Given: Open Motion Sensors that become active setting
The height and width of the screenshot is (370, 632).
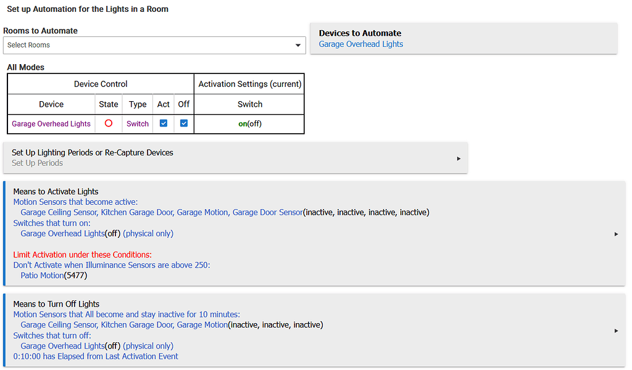Looking at the screenshot, I should 75,202.
